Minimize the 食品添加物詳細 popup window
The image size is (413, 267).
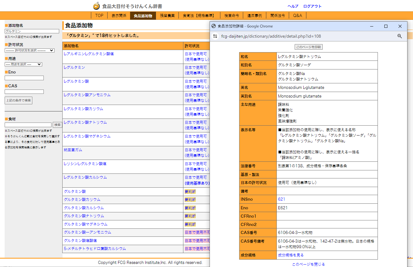click(371, 26)
